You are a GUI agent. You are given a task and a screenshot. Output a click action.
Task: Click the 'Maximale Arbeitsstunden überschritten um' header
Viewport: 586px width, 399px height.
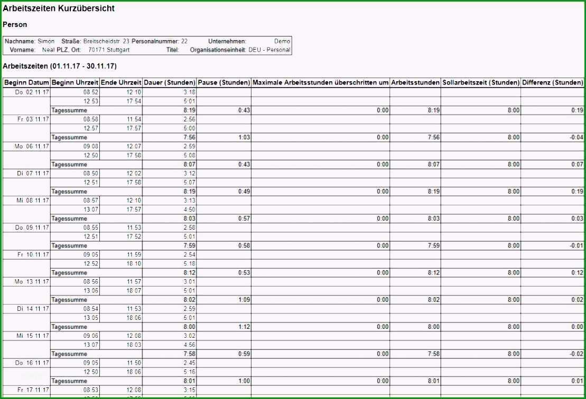click(x=320, y=82)
